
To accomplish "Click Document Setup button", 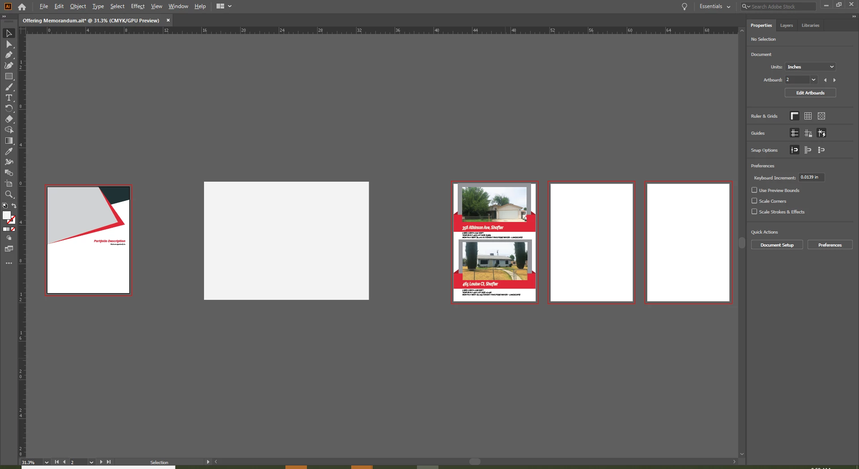I will 777,245.
